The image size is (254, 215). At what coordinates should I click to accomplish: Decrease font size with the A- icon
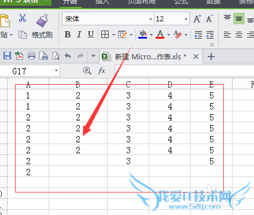209,19
